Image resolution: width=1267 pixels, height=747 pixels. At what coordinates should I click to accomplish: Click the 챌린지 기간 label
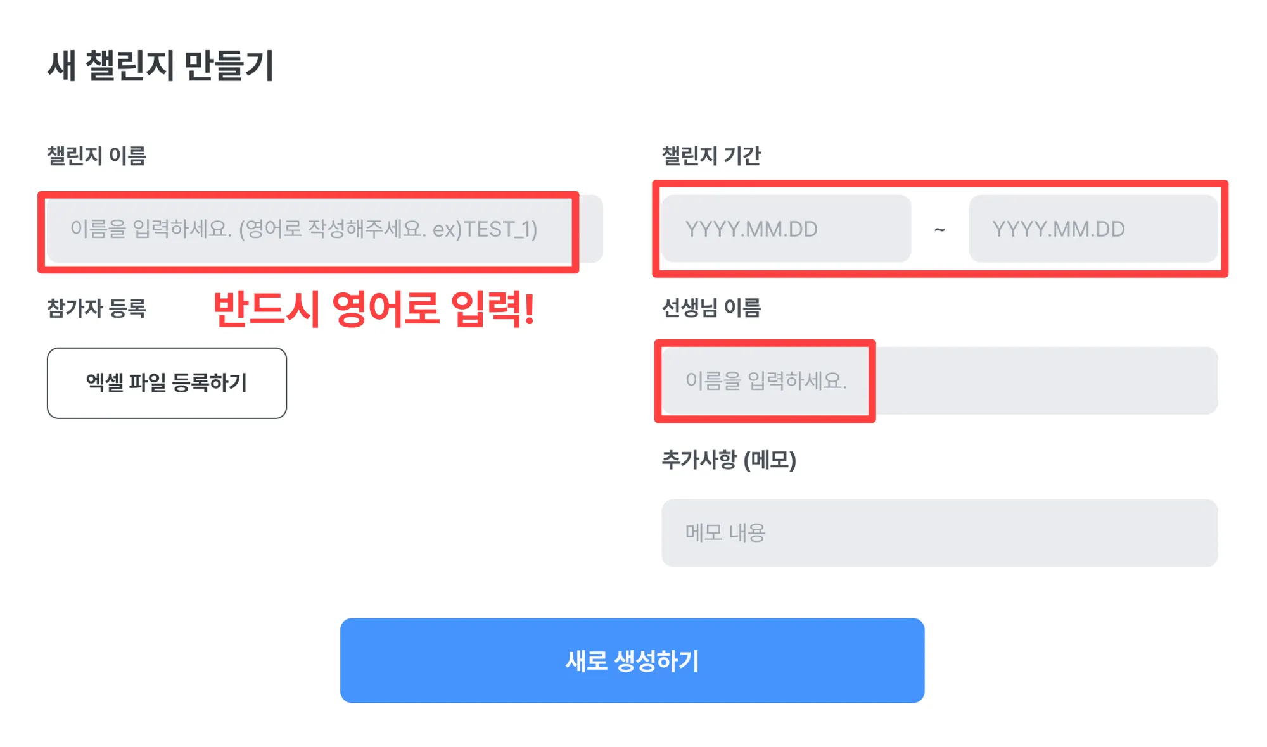pyautogui.click(x=711, y=156)
